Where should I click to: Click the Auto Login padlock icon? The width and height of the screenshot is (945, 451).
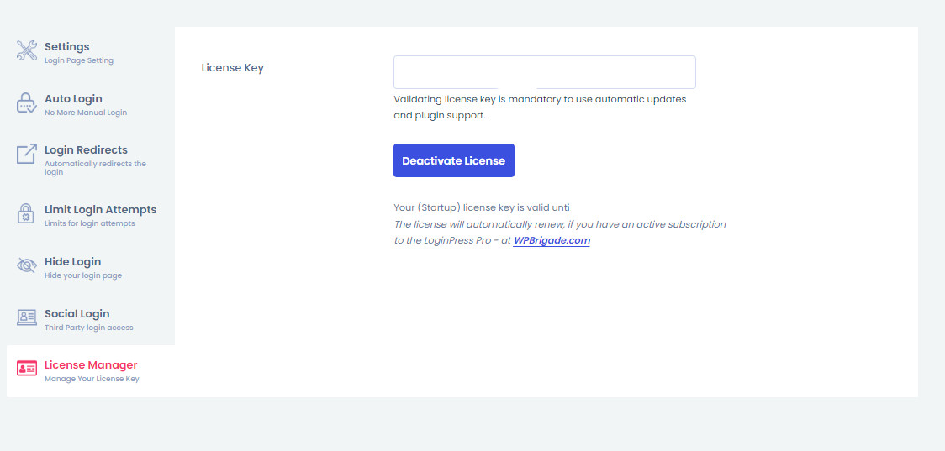tap(27, 102)
